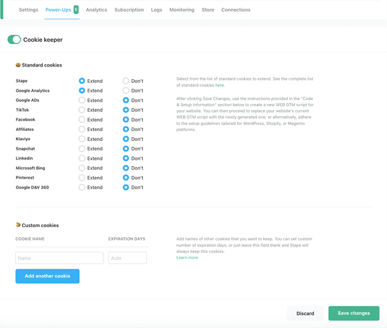Open the standard cookies 'here' link
The image size is (387, 328).
coord(220,85)
